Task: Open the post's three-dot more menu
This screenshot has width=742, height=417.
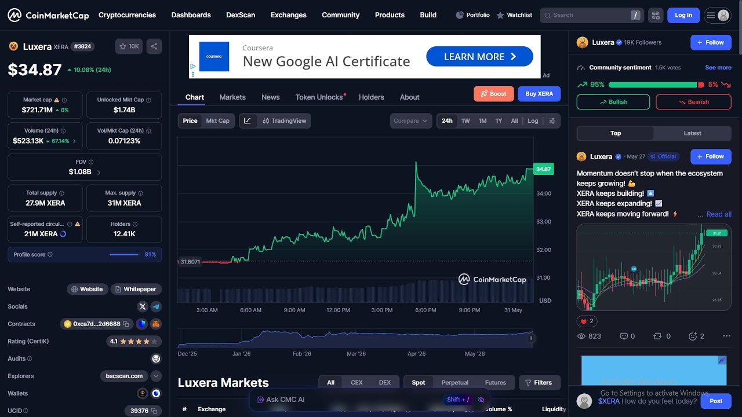Action: click(726, 336)
